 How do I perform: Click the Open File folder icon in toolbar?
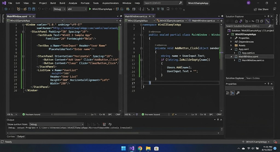point(25,9)
